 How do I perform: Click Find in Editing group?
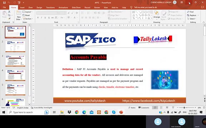click(190, 12)
